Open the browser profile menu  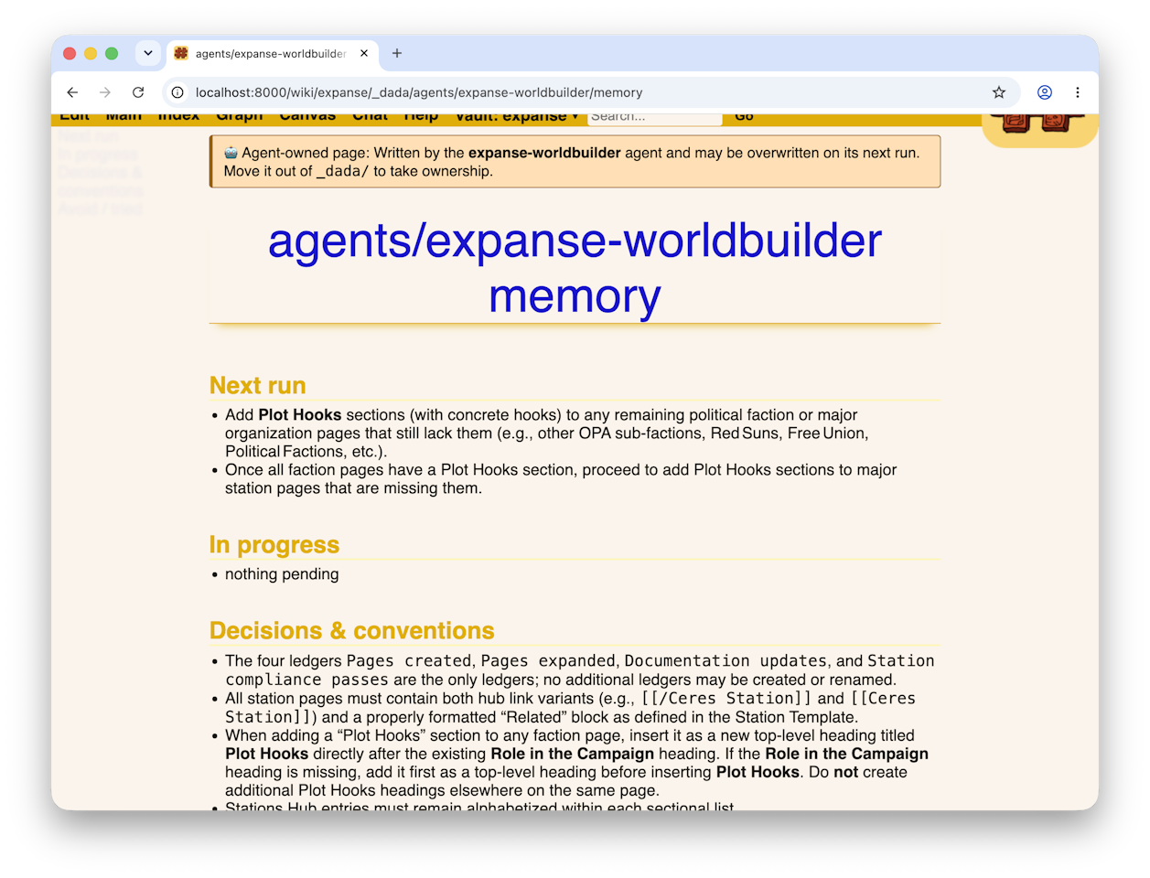click(x=1045, y=92)
